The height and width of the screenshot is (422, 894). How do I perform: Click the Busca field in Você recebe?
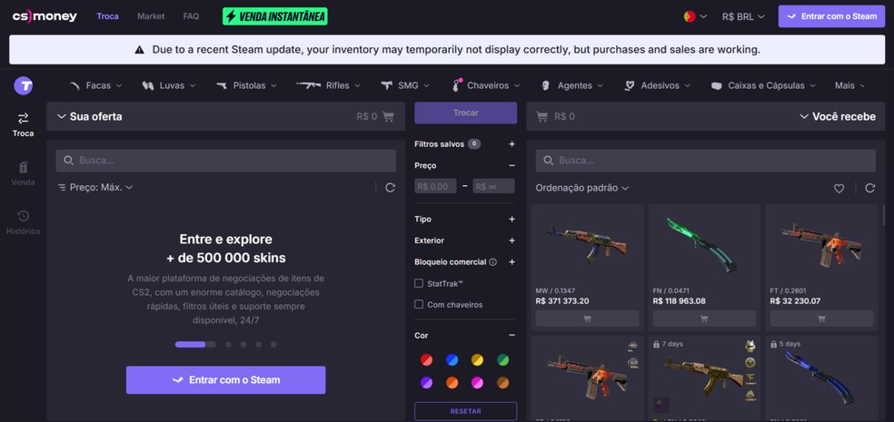tap(705, 161)
